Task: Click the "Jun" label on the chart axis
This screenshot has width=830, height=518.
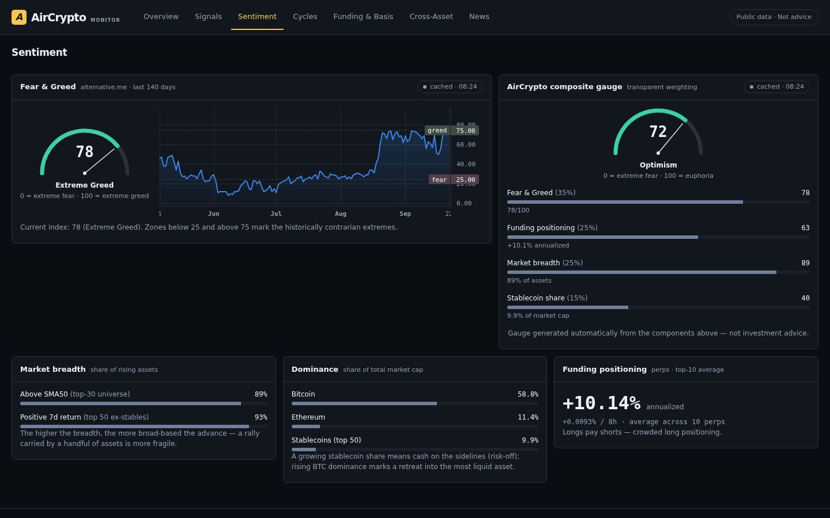Action: (x=214, y=214)
